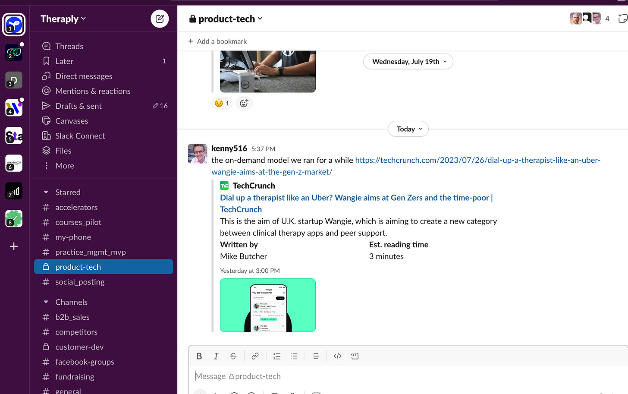
Task: Open the Today date jump menu
Action: [408, 129]
